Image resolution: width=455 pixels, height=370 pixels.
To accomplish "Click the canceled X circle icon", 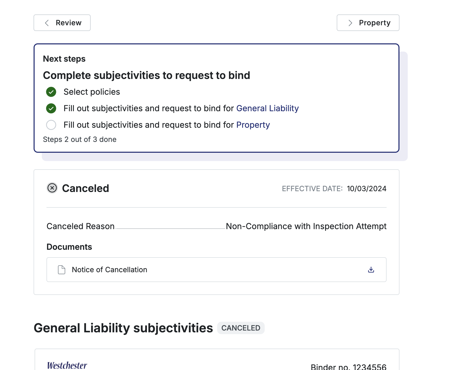I will point(52,188).
